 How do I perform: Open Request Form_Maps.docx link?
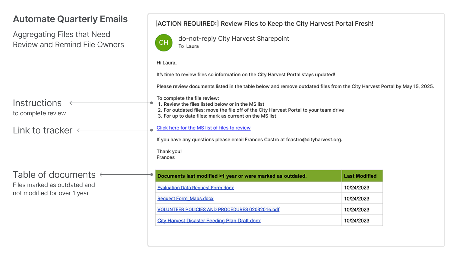[185, 199]
